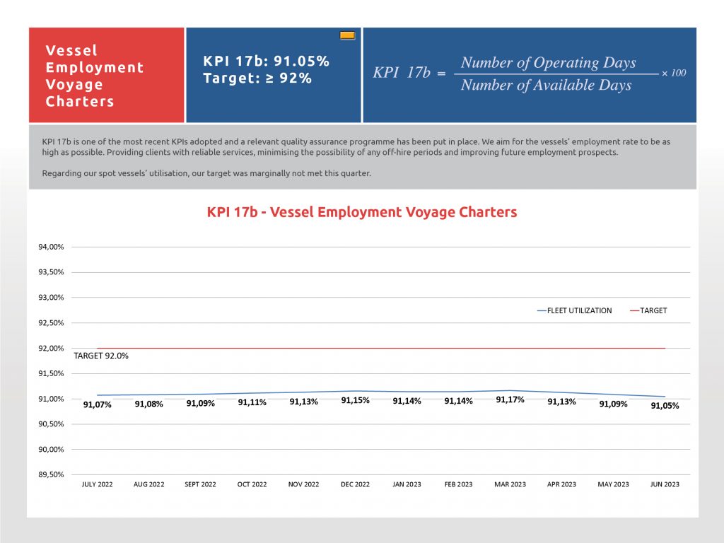Click the 'TARGET 92.0%' chart label
The width and height of the screenshot is (724, 543).
(101, 356)
